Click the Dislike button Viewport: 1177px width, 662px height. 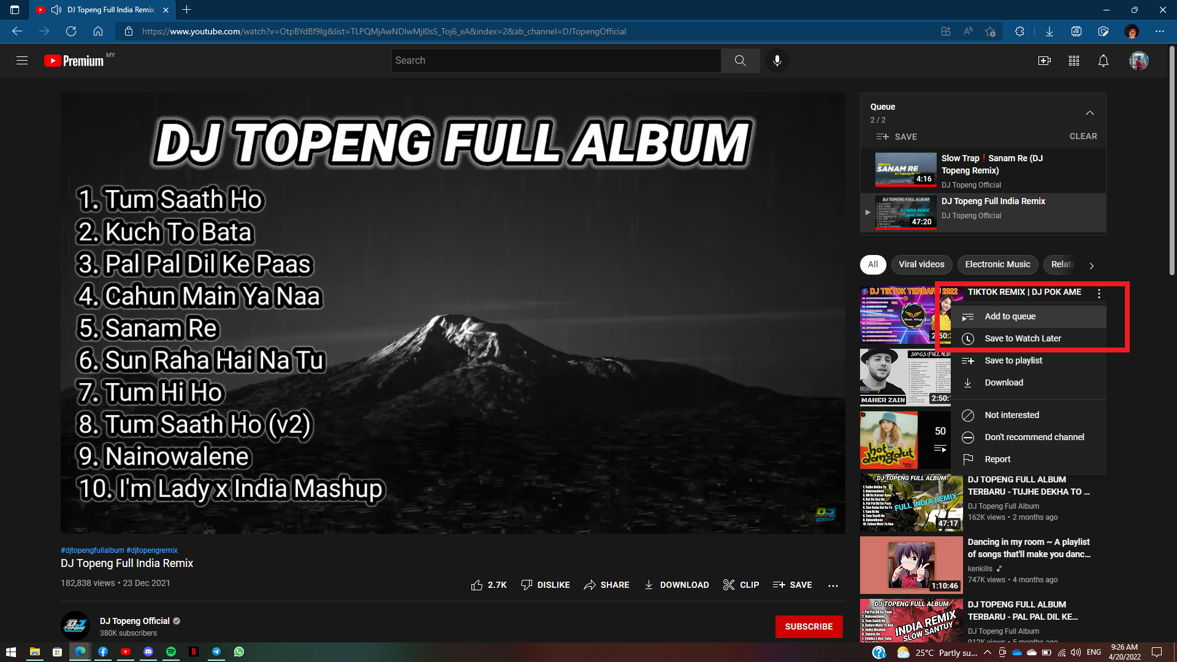pyautogui.click(x=545, y=585)
